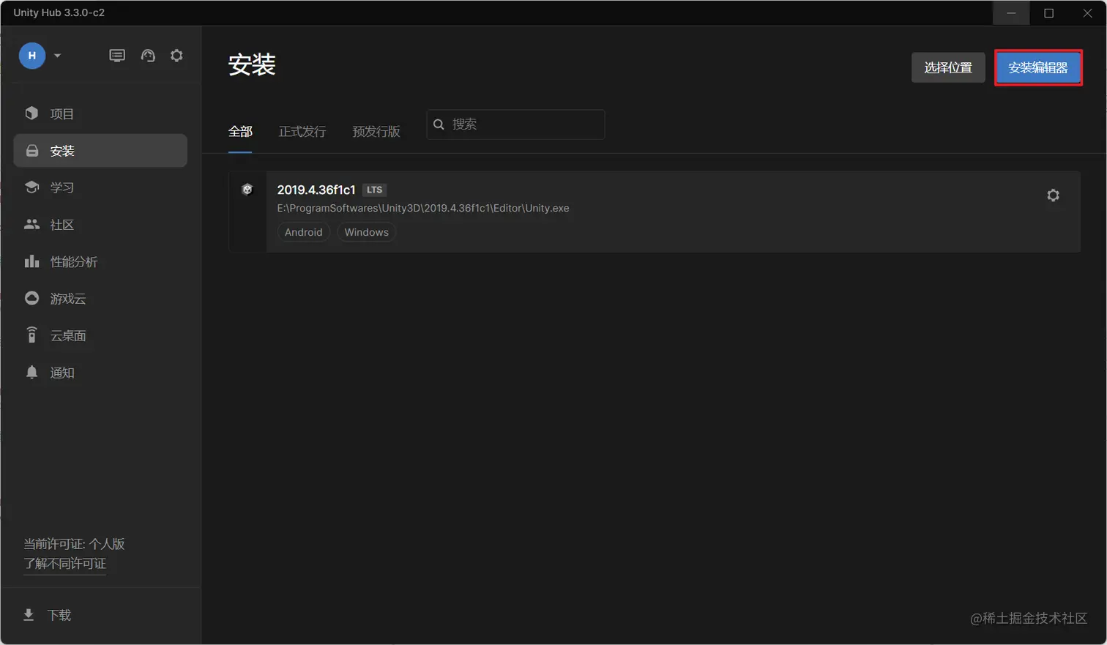Screen dimensions: 1107x645
Task: Open support via the headset icon
Action: tap(148, 55)
